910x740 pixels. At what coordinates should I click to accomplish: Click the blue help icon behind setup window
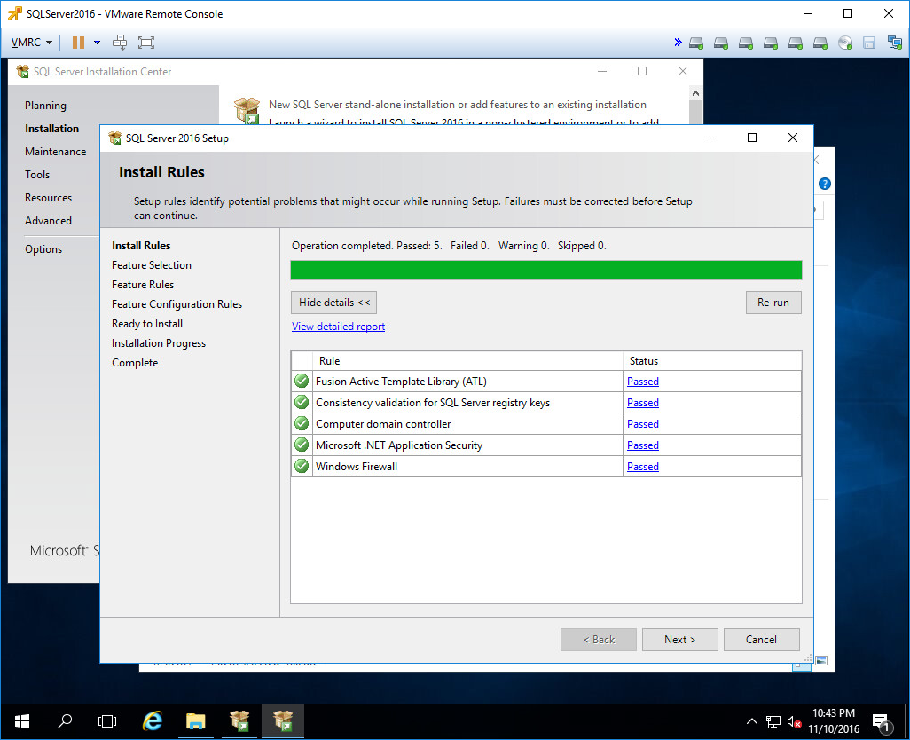click(x=824, y=184)
